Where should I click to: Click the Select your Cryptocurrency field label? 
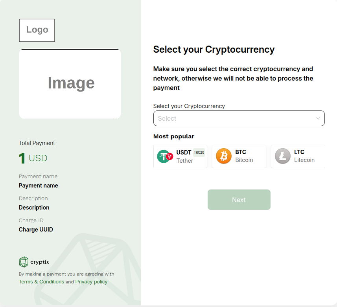(x=189, y=106)
